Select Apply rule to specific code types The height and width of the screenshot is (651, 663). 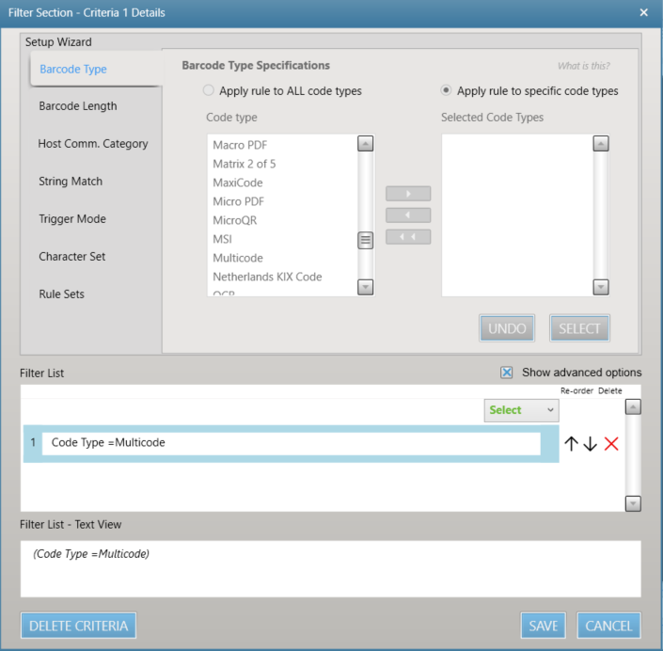tap(447, 91)
